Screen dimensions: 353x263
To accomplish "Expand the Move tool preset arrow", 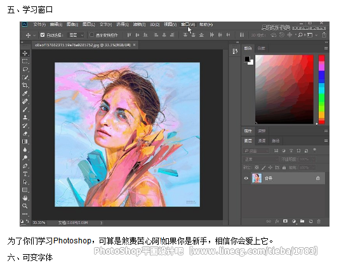I will [34, 35].
